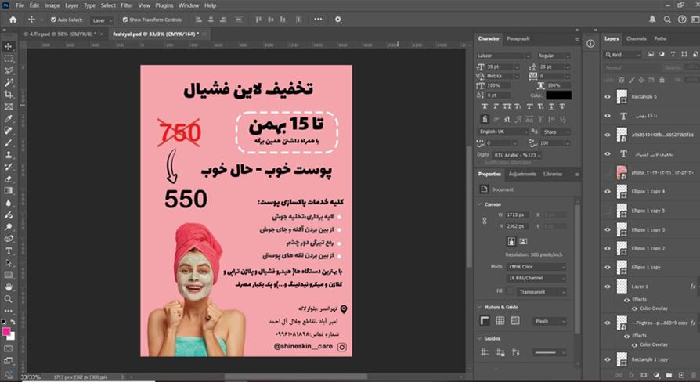Image resolution: width=700 pixels, height=382 pixels.
Task: Select the Gradient tool
Action: (9, 191)
